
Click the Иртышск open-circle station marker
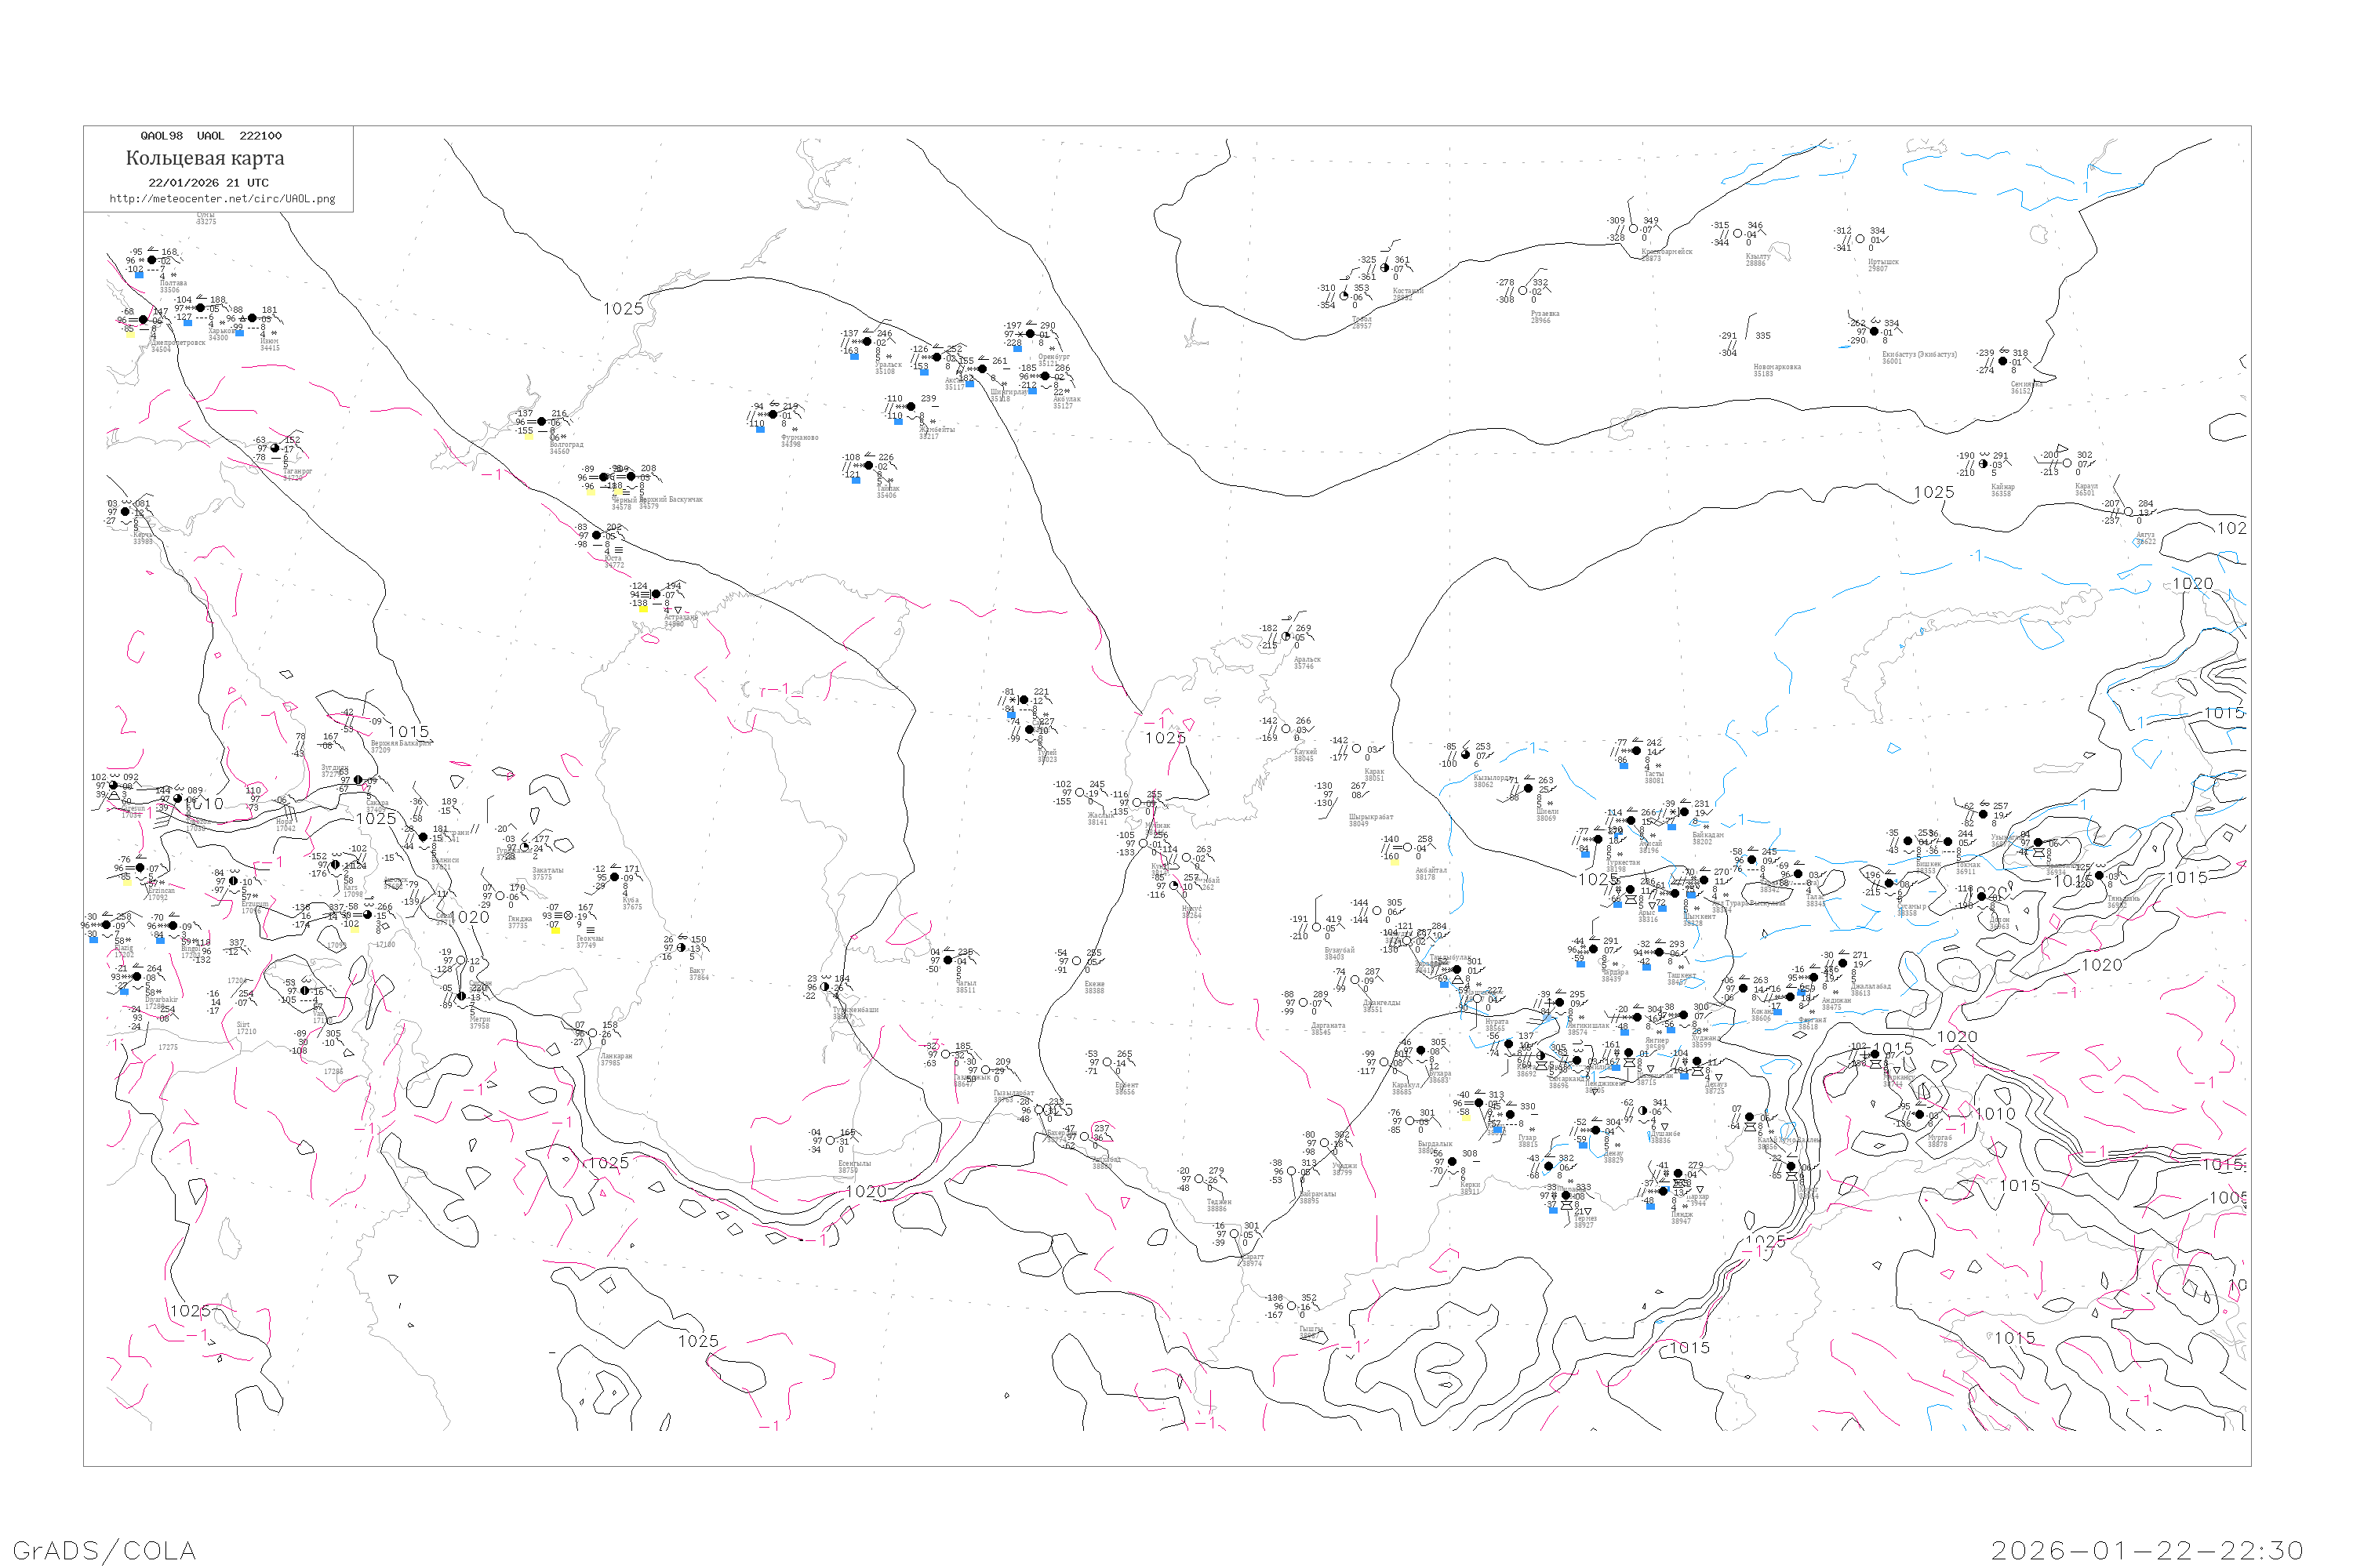[x=1860, y=239]
